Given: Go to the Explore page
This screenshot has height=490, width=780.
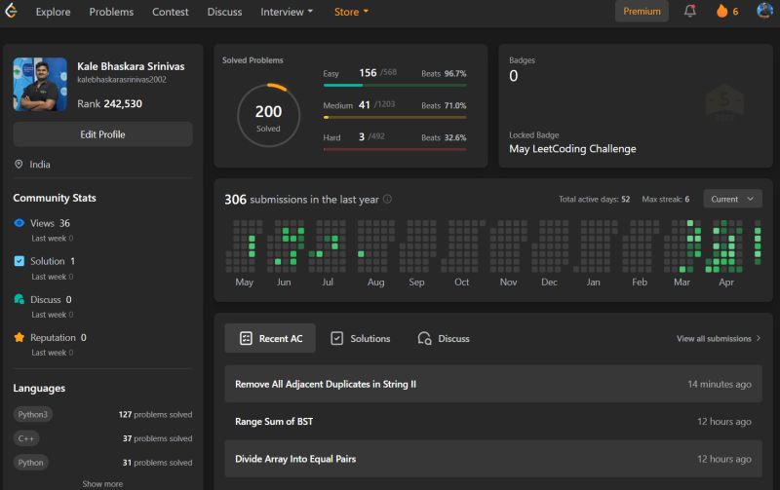Looking at the screenshot, I should tap(53, 12).
